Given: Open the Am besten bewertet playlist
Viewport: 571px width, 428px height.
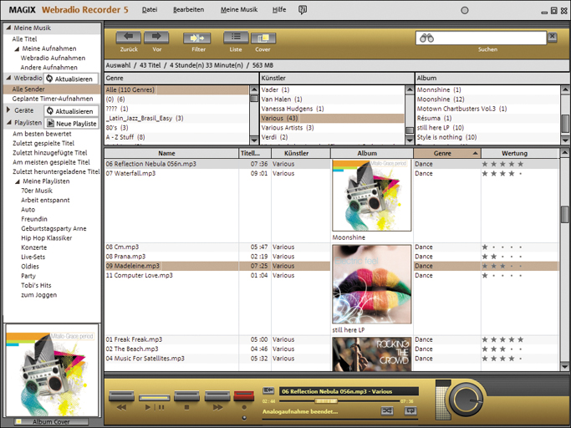Looking at the screenshot, I should 42,134.
